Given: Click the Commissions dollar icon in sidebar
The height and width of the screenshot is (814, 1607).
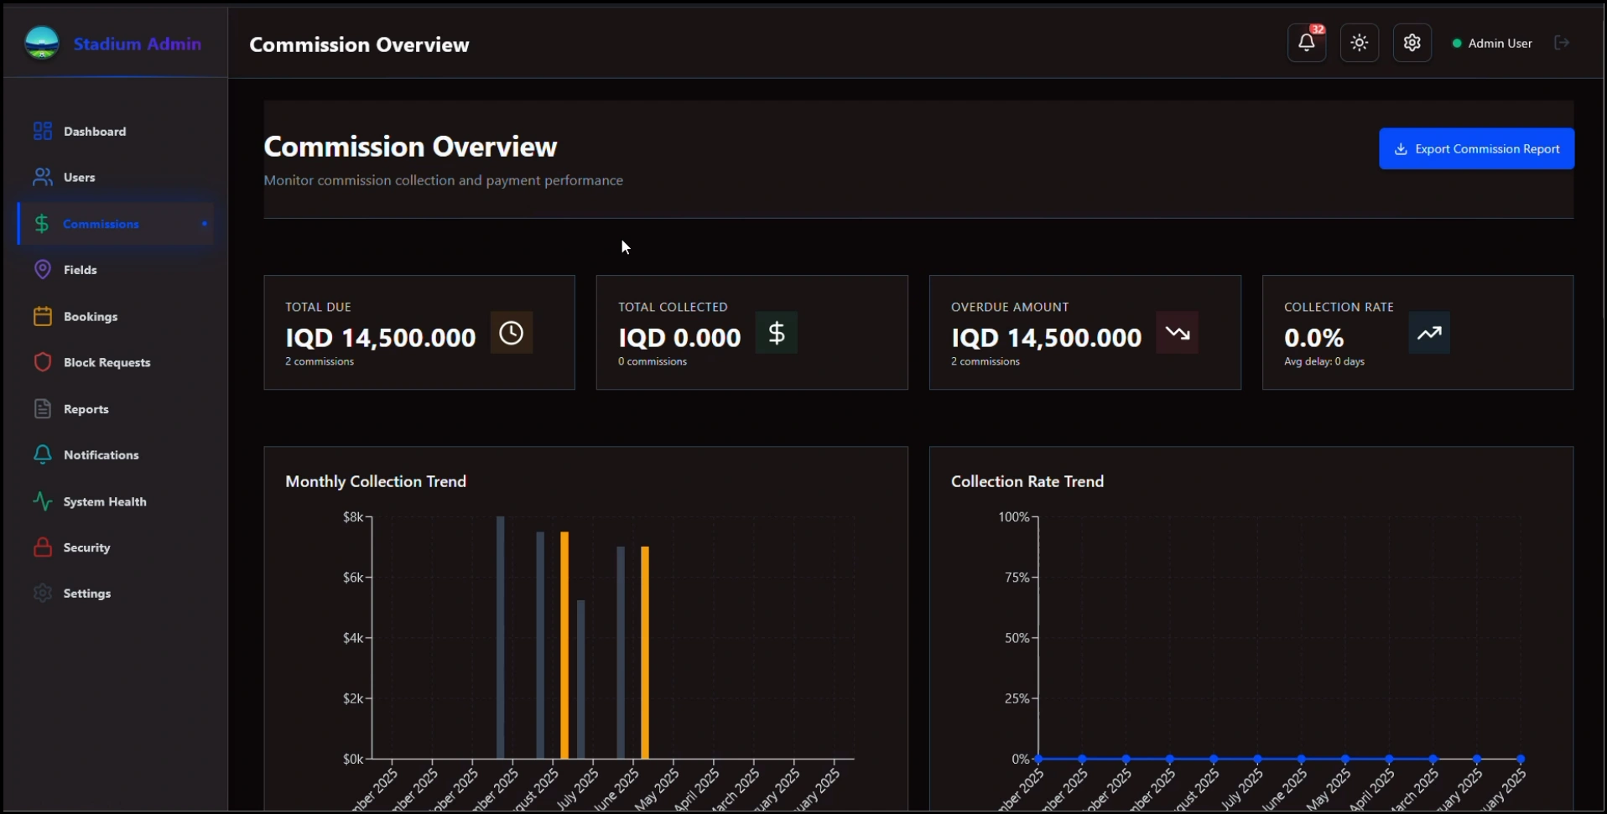Looking at the screenshot, I should pyautogui.click(x=43, y=223).
